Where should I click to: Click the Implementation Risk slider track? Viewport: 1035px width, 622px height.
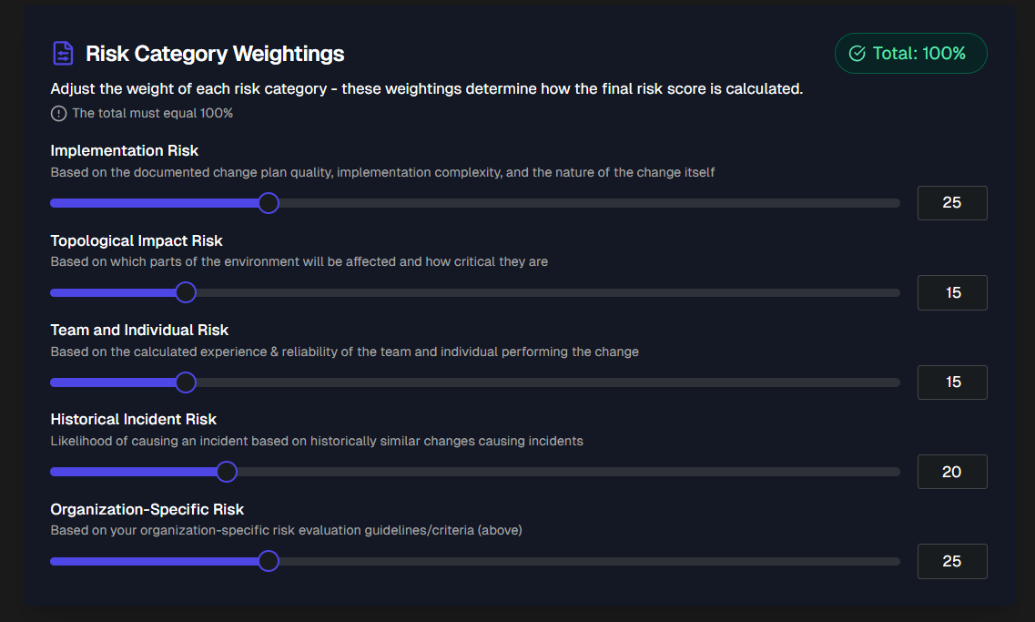click(x=546, y=202)
